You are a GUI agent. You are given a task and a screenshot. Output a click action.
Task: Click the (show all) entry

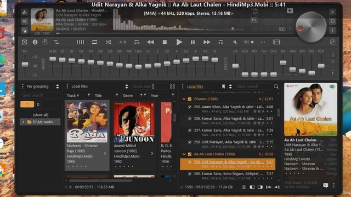[x=41, y=115]
